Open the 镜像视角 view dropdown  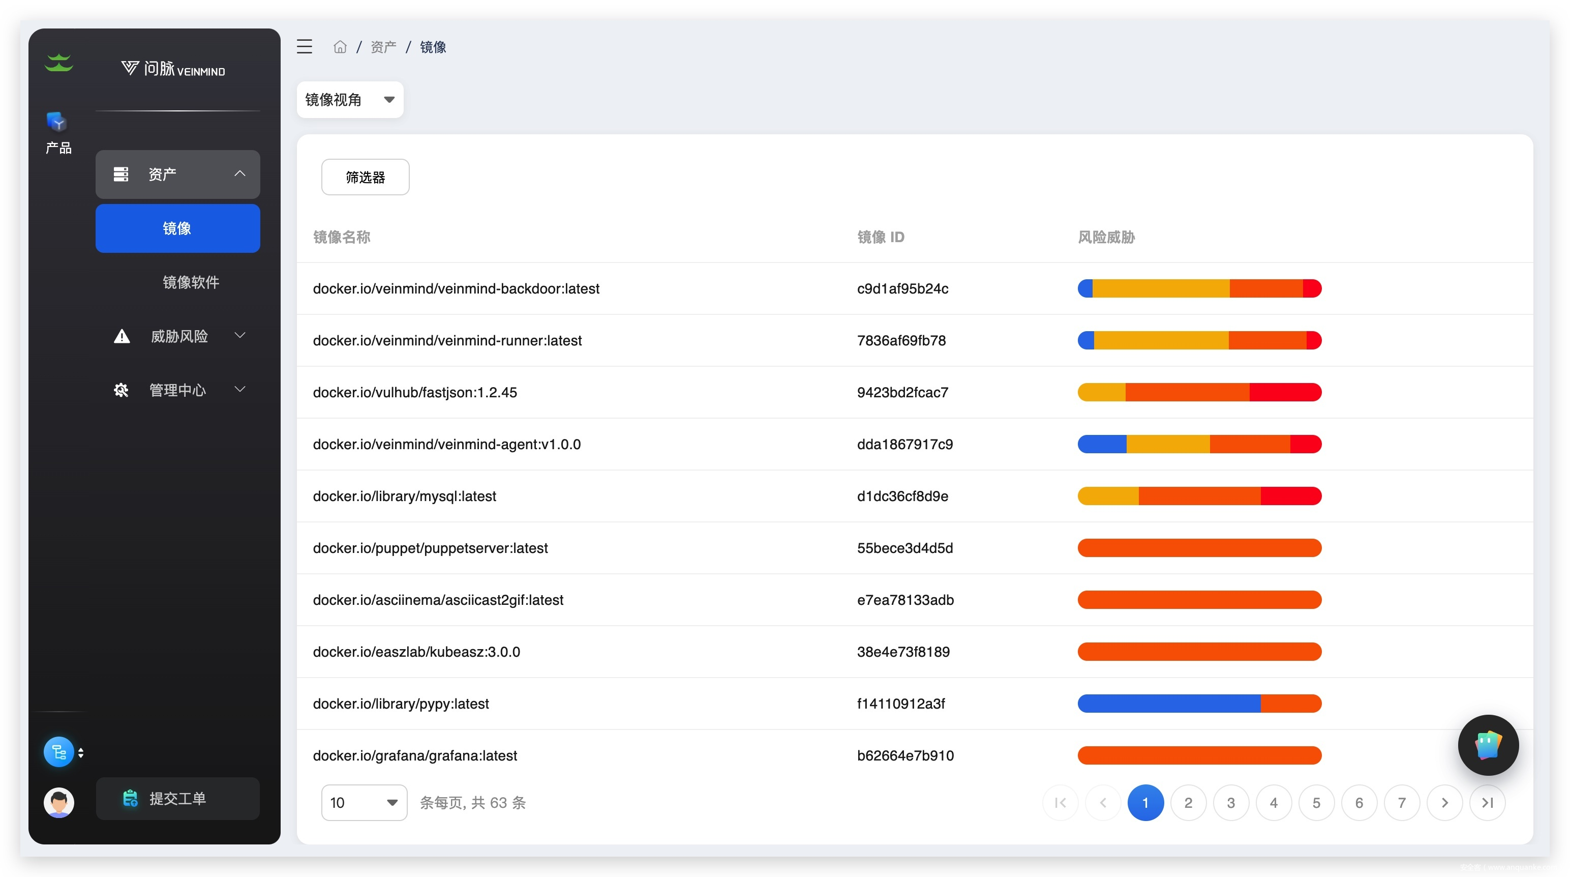point(350,99)
